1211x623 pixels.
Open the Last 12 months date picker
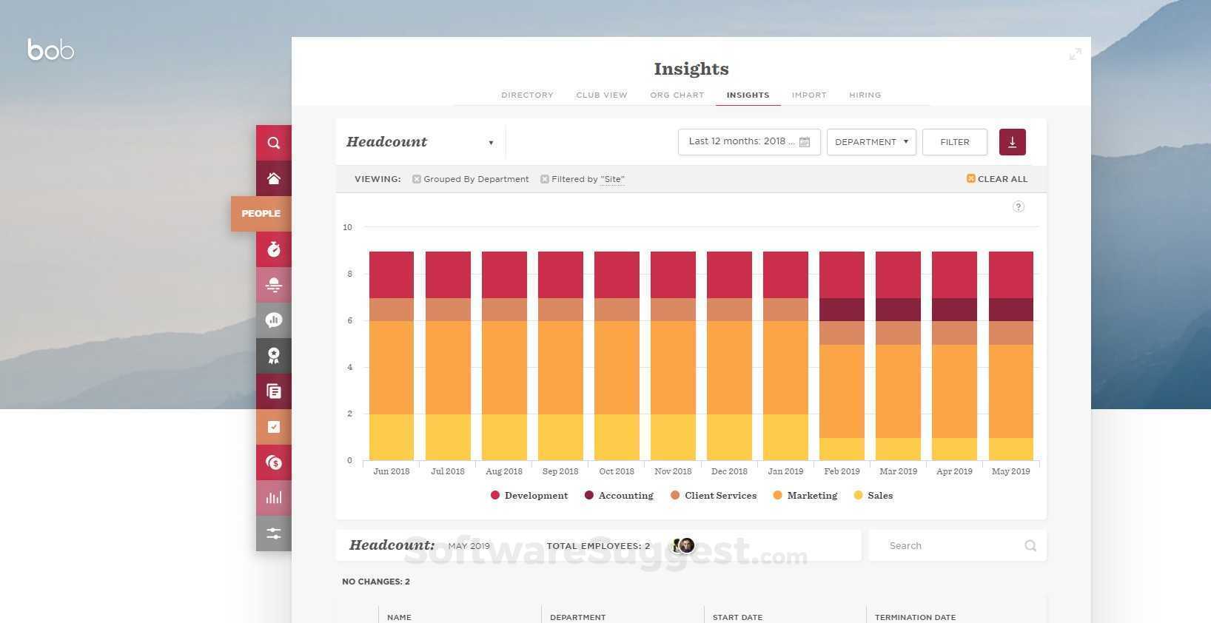point(749,142)
